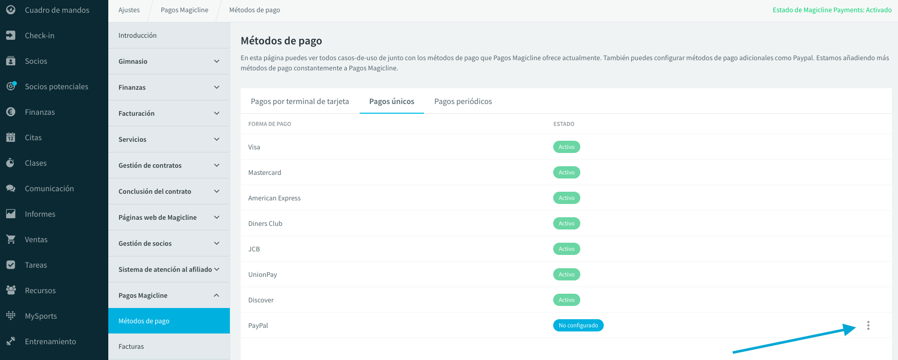
Task: Click the JCB payment method name
Action: pos(254,249)
